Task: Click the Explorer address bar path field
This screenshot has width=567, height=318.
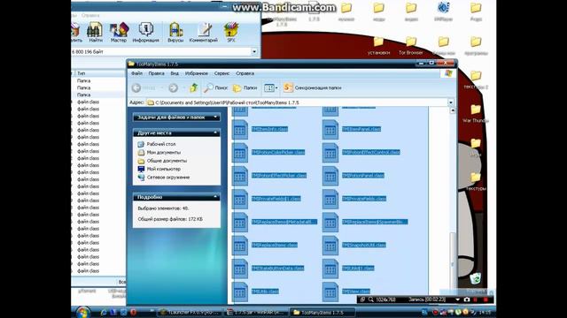Action: point(297,102)
